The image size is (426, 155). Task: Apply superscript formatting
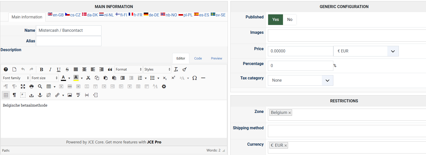pyautogui.click(x=173, y=78)
